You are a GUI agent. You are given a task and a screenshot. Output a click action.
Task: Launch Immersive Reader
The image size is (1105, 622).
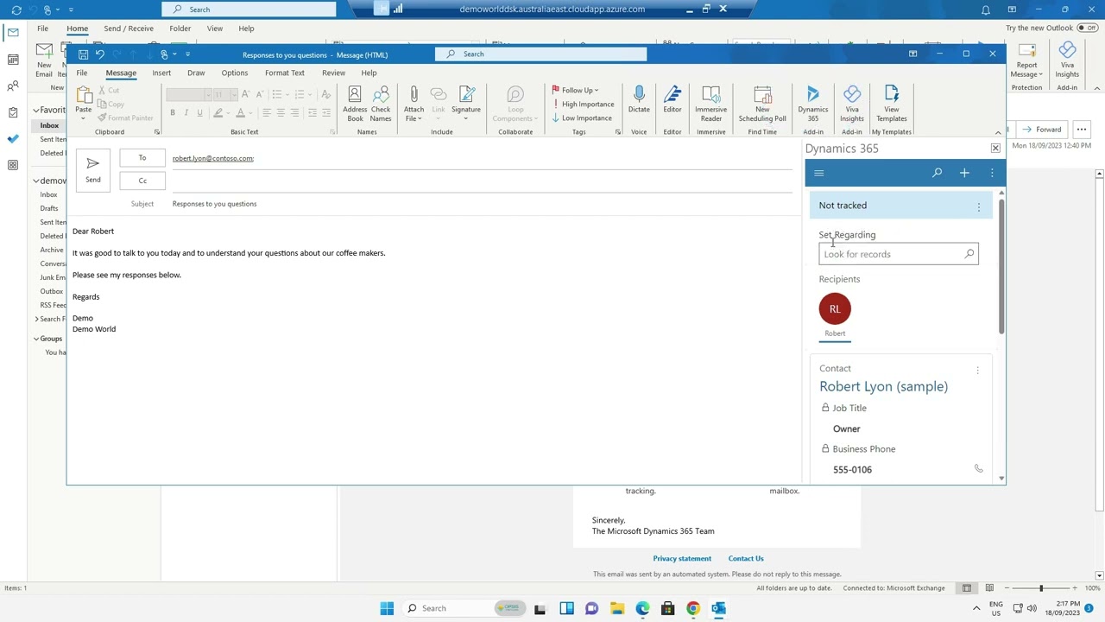[711, 105]
